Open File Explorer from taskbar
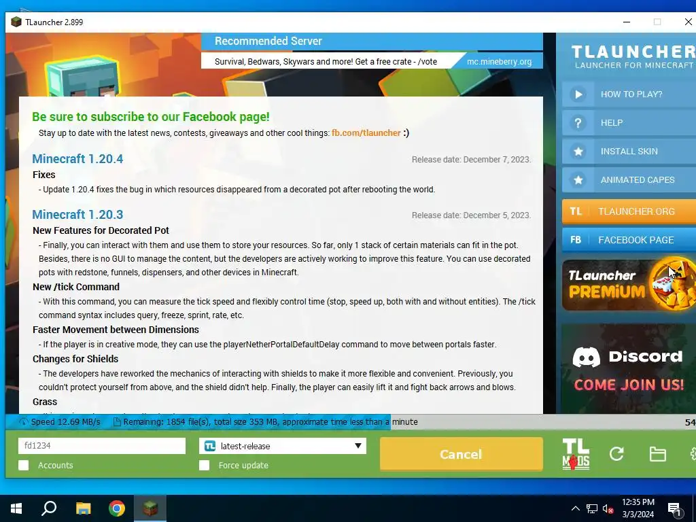696x522 pixels. [x=83, y=508]
